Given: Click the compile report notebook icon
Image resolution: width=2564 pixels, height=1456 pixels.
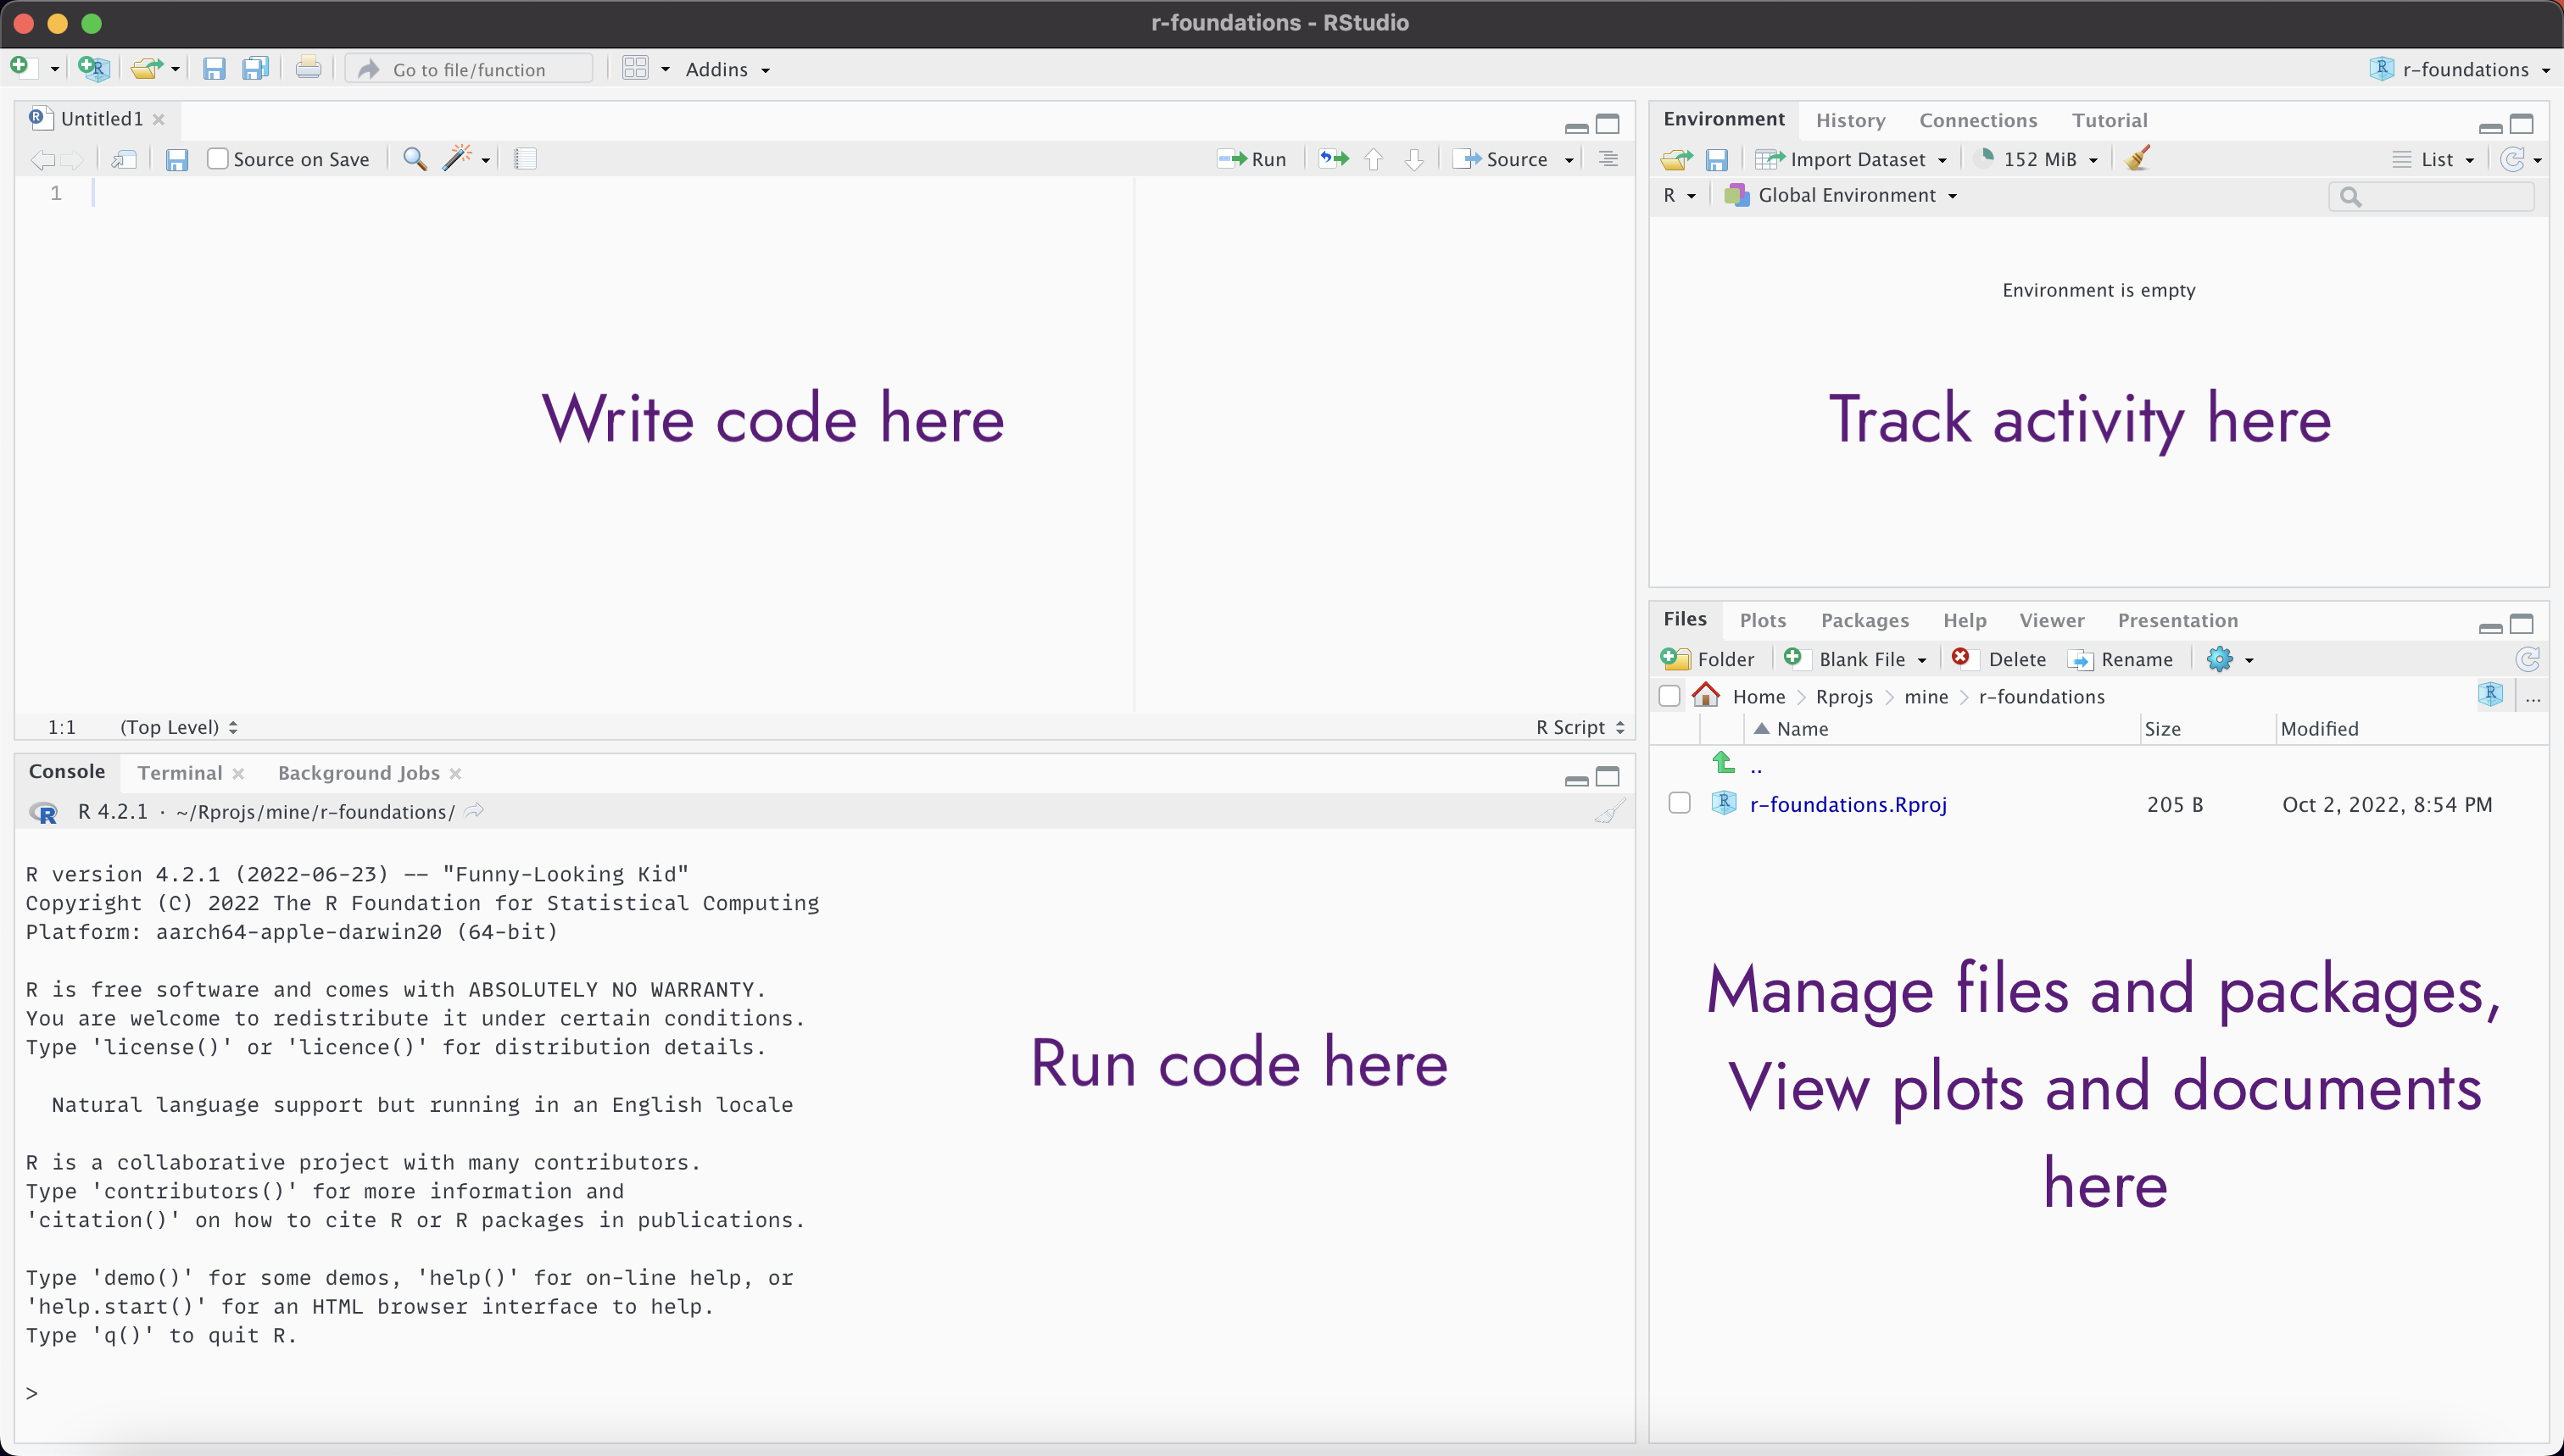Looking at the screenshot, I should 525,159.
